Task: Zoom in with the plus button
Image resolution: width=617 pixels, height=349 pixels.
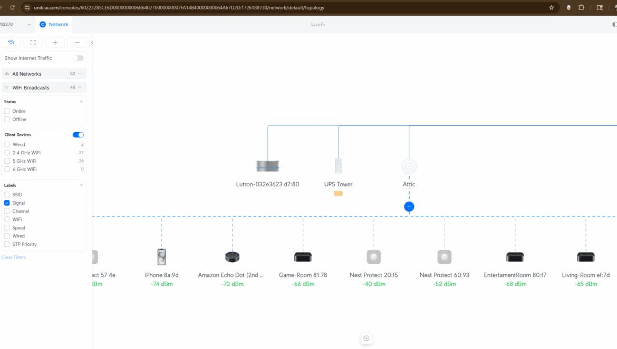Action: 55,43
